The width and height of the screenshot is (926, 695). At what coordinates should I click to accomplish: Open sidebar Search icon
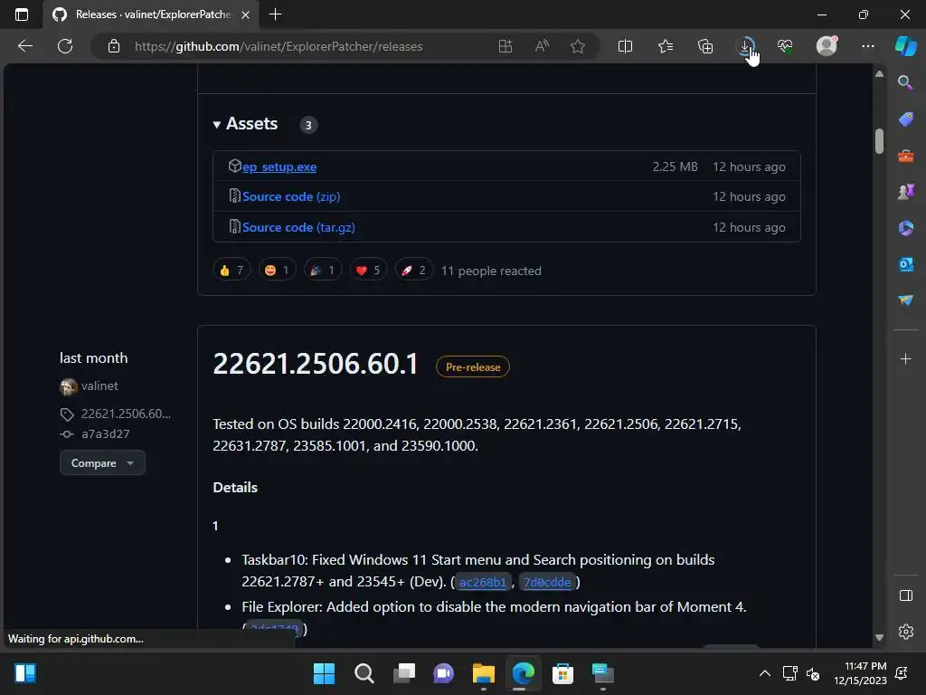pos(905,82)
